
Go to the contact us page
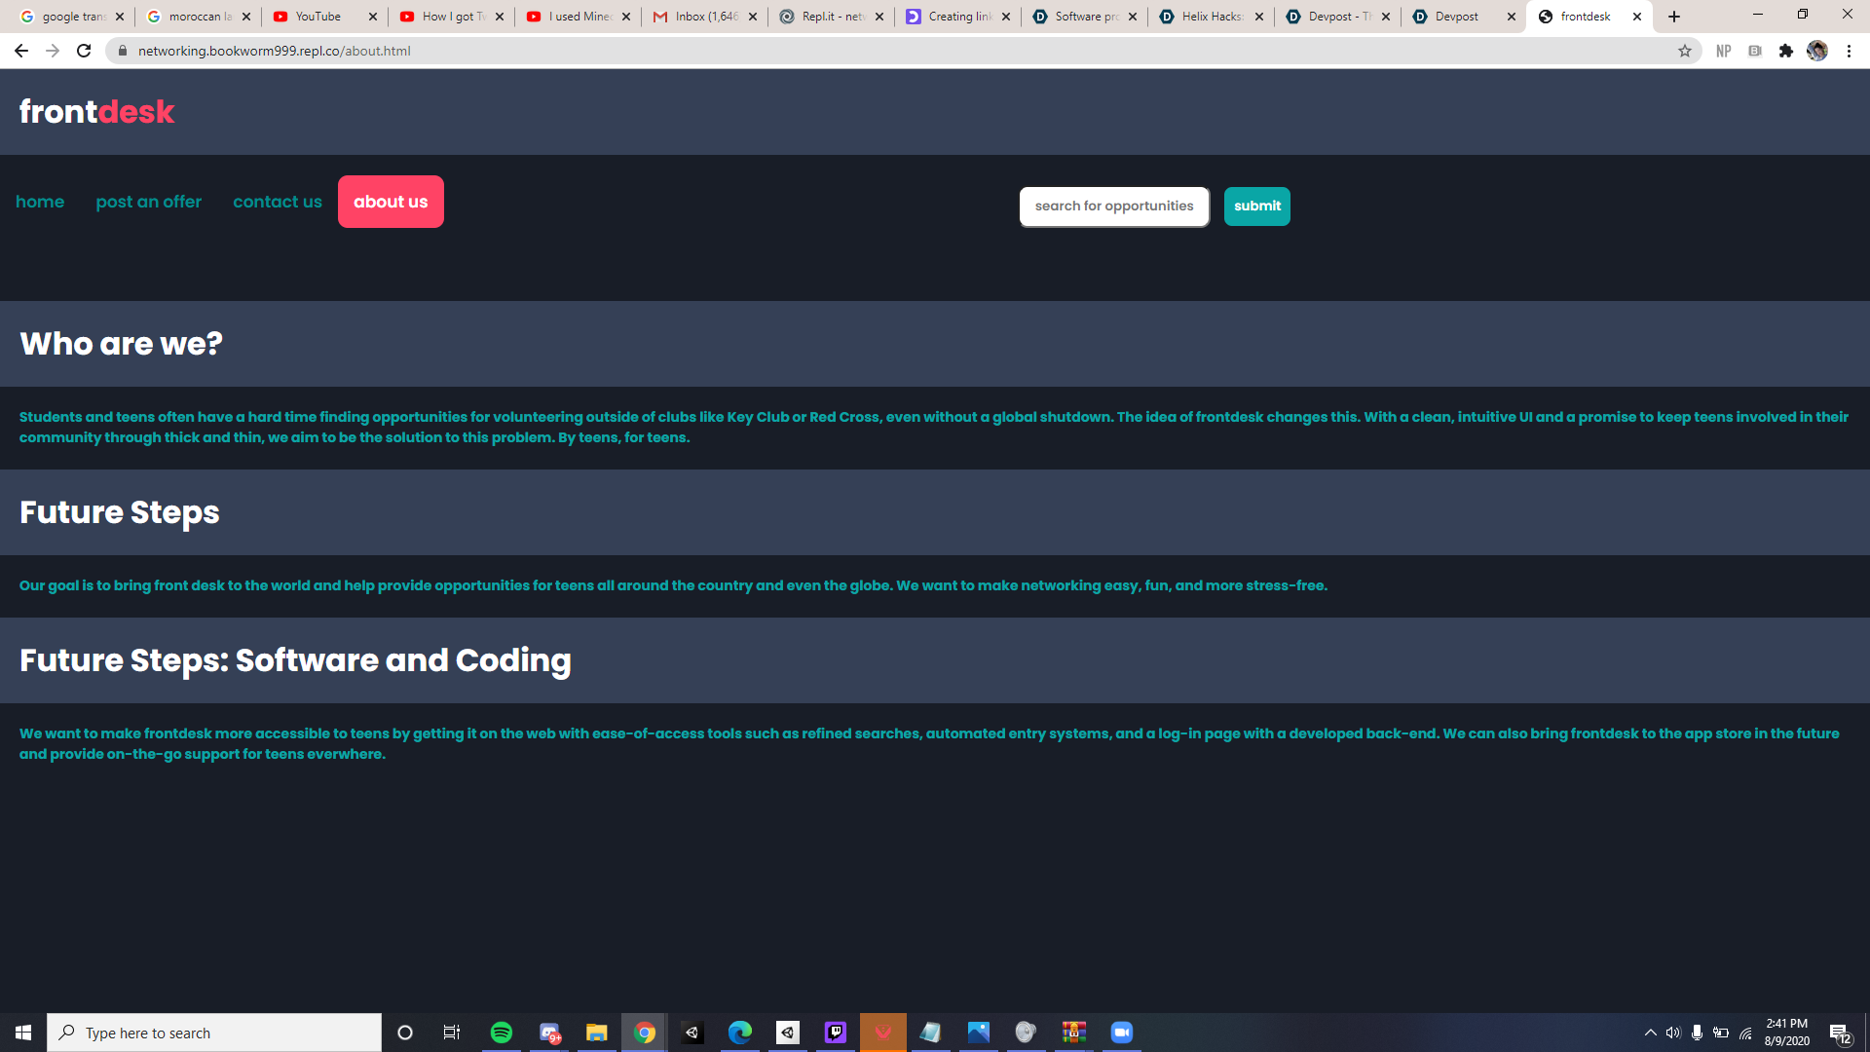[x=277, y=202]
